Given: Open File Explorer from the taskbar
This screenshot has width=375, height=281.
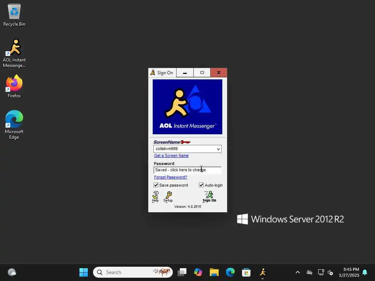Looking at the screenshot, I should (214, 272).
